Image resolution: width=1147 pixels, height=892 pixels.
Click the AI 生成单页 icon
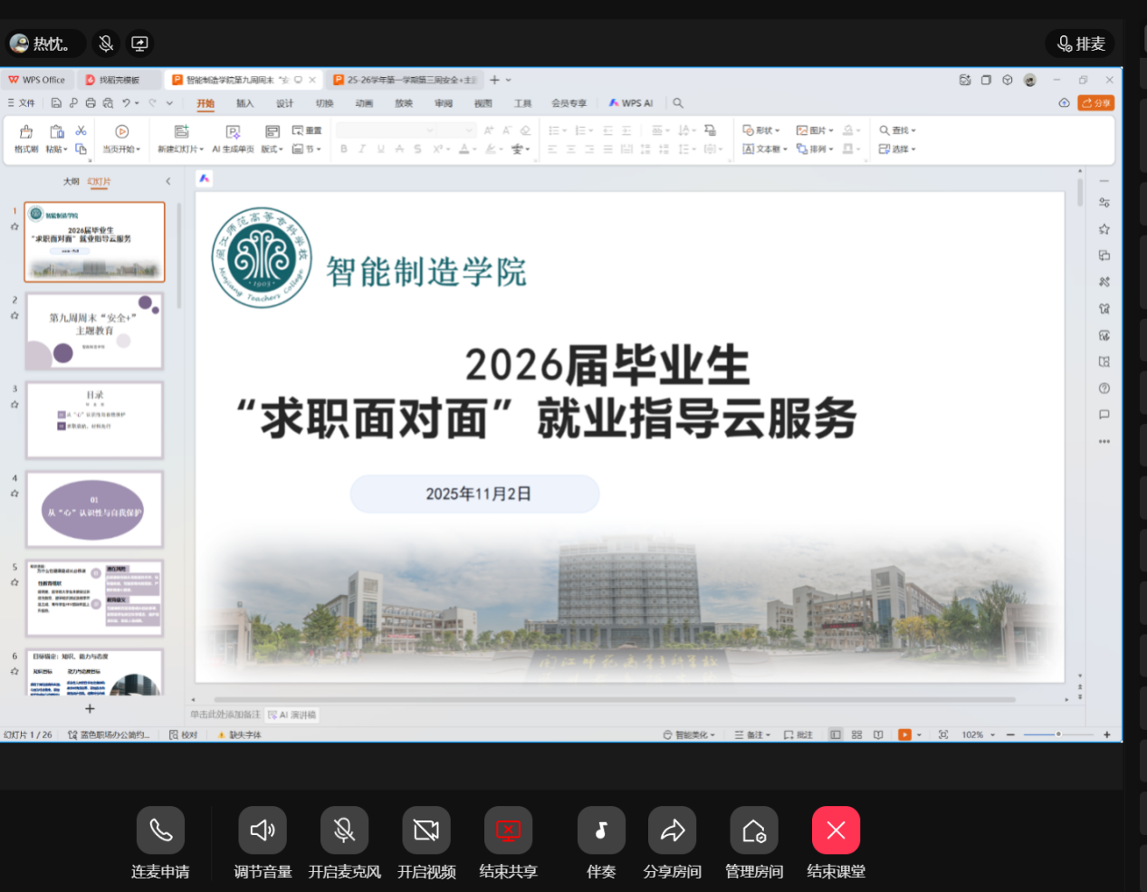point(233,132)
